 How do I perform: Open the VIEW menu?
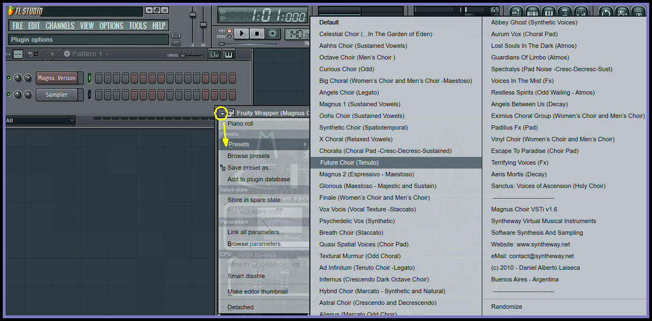[87, 26]
